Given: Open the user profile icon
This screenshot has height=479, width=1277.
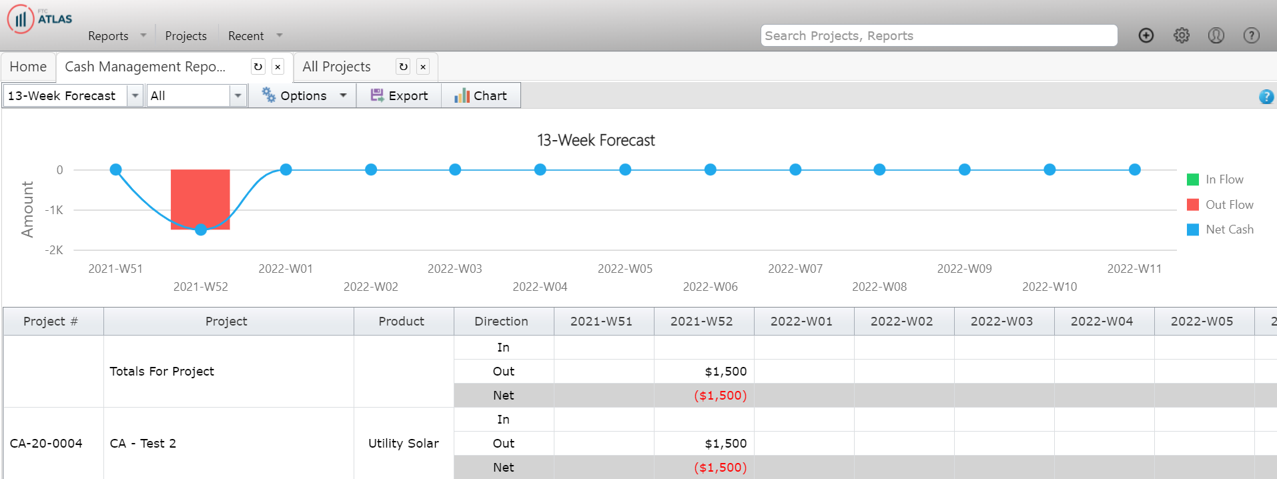Looking at the screenshot, I should tap(1216, 35).
